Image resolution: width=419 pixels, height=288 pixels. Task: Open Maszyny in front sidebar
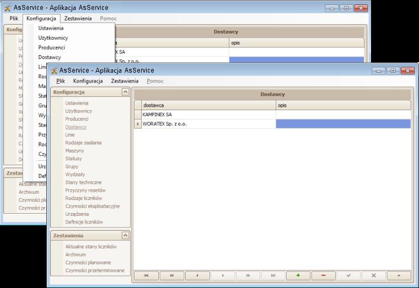point(74,150)
